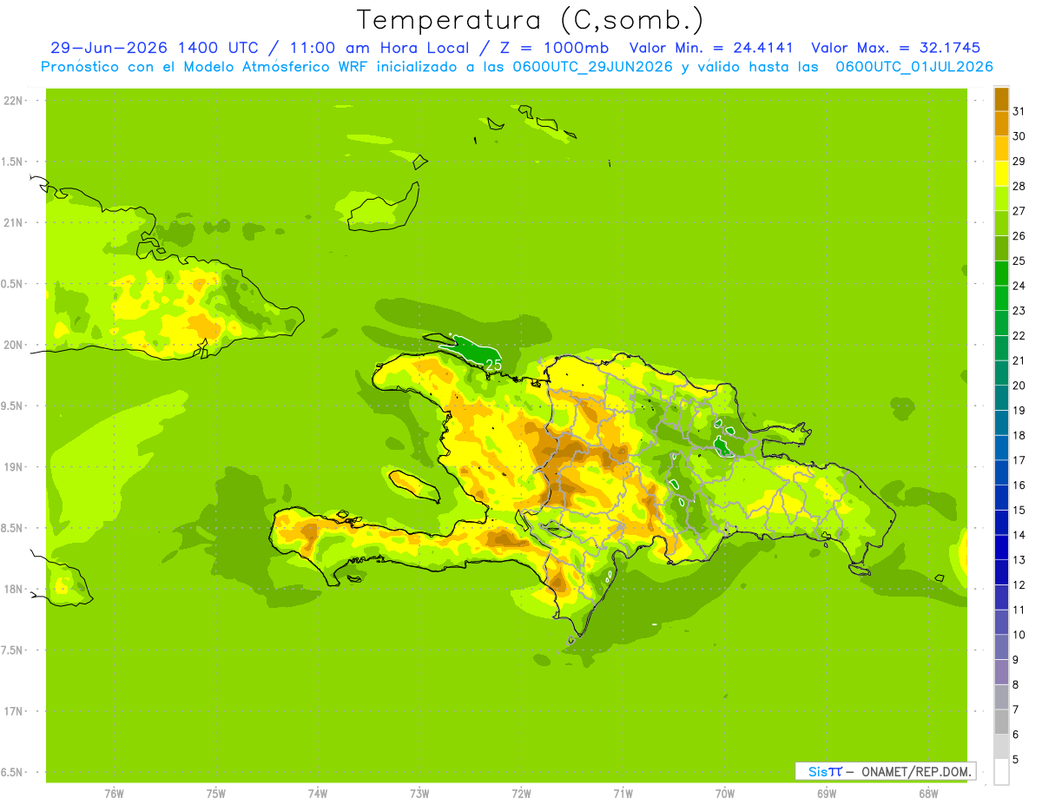Click the 75W longitude label
1042x805 pixels.
tap(215, 794)
